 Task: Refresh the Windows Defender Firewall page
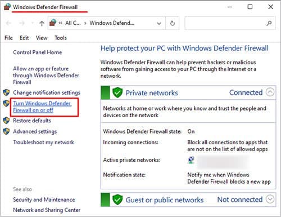(x=173, y=23)
